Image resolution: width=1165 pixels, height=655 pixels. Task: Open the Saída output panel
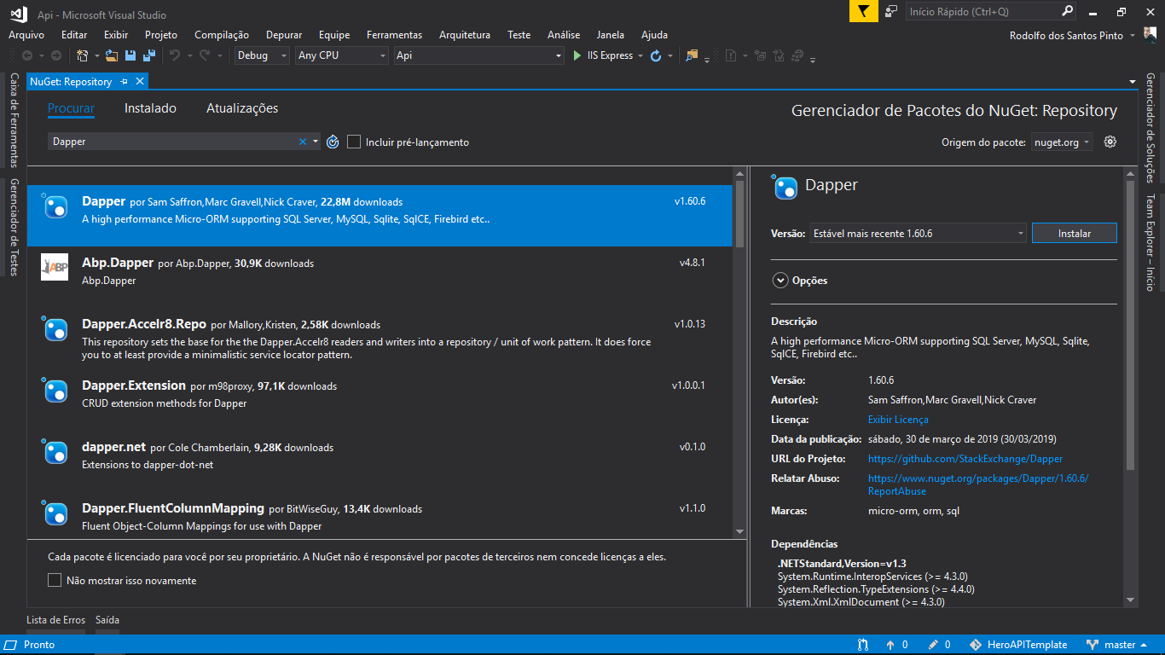pos(107,620)
